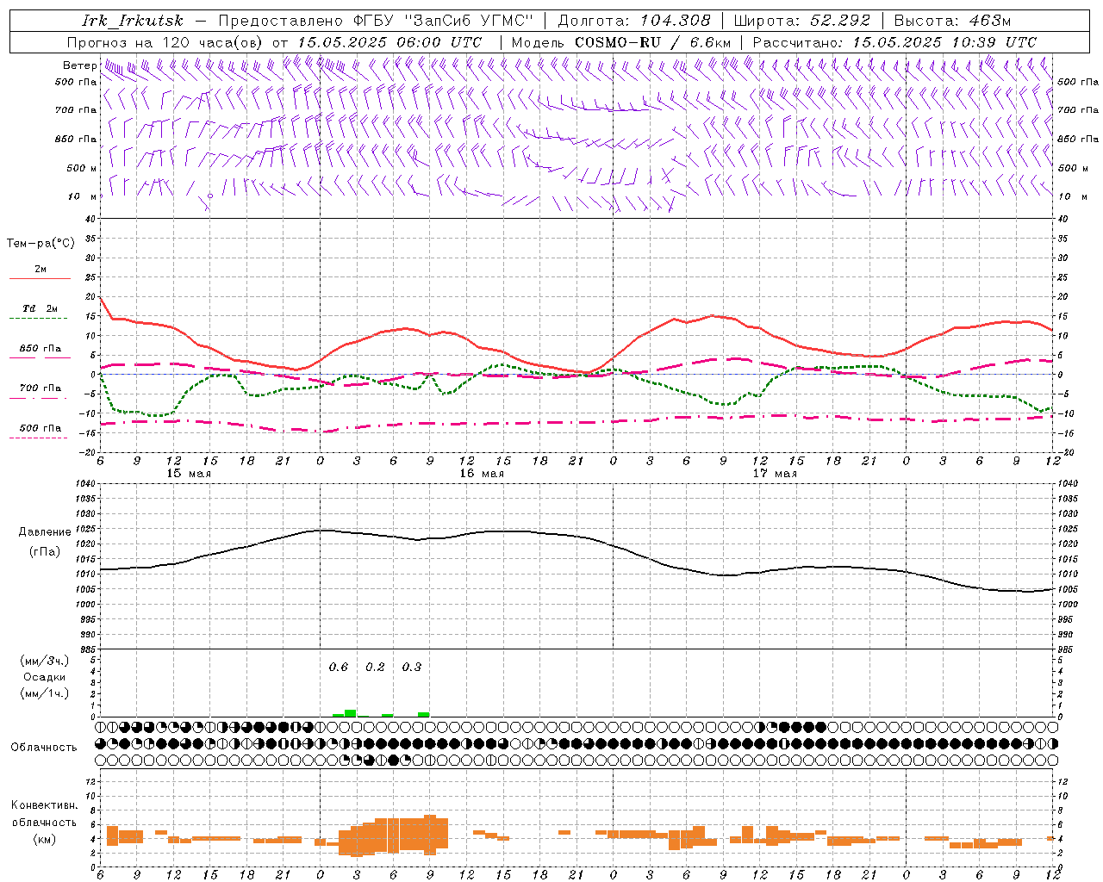Image resolution: width=1103 pixels, height=882 pixels.
Task: Select the (гПа) unit label under Давление
Action: (x=45, y=552)
